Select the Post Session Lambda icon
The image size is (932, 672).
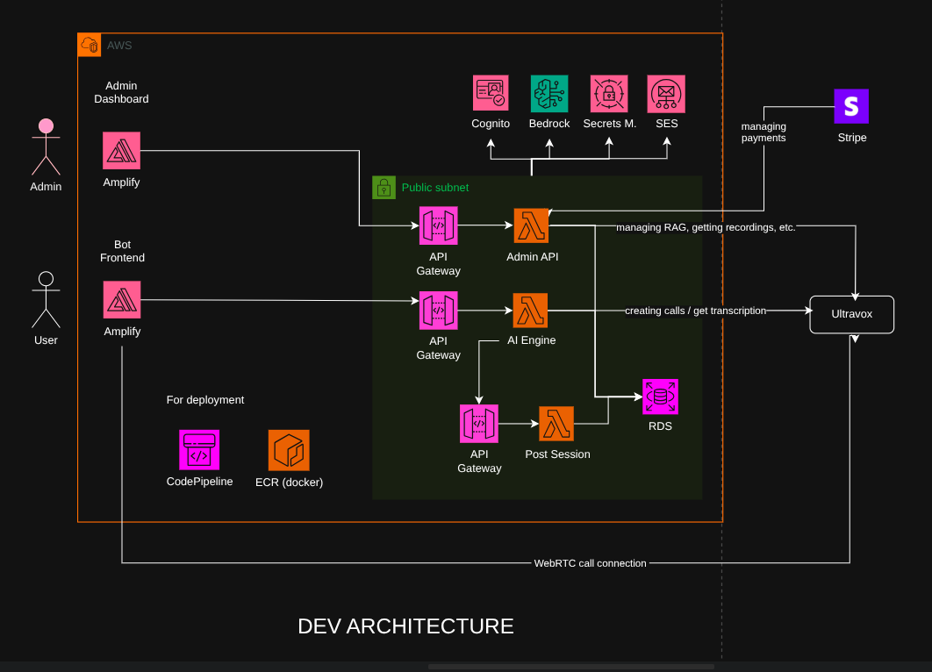pos(557,423)
